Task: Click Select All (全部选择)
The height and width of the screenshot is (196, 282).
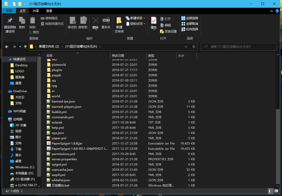Action: [190, 18]
